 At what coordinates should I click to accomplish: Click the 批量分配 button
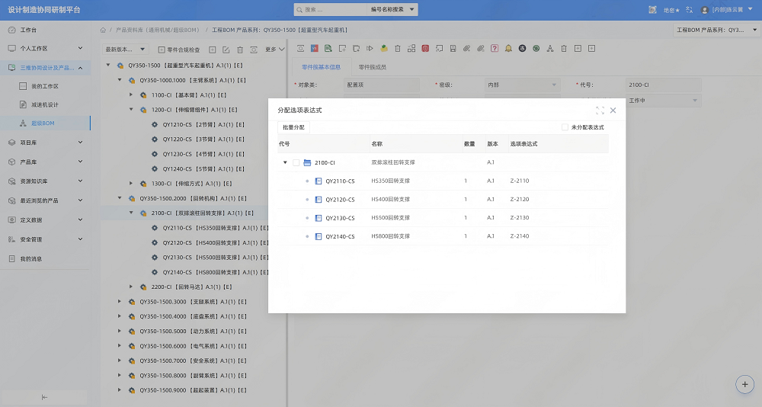[x=293, y=127]
